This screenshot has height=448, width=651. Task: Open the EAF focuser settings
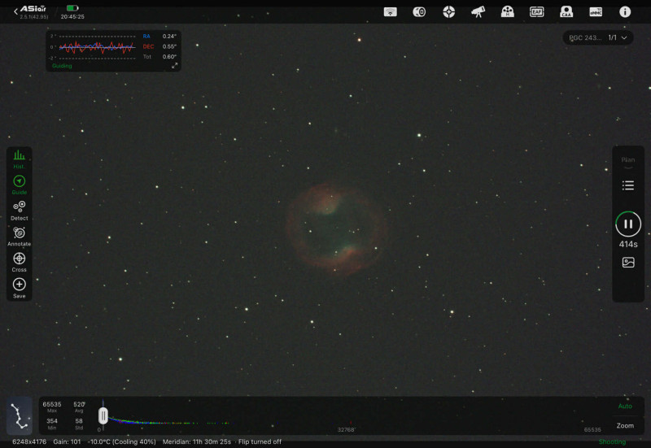click(x=536, y=12)
